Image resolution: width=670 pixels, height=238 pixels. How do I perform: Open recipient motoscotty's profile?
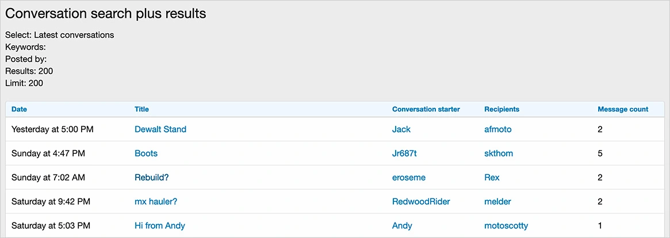click(506, 226)
